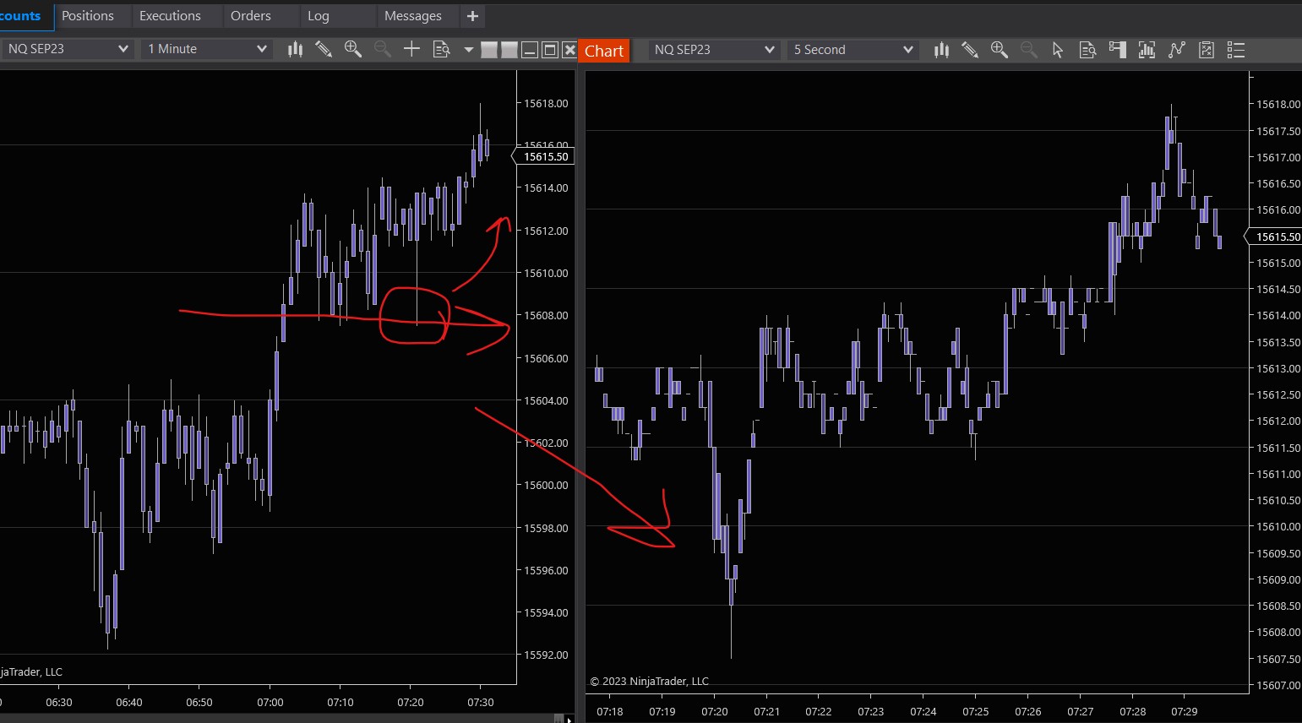Image resolution: width=1302 pixels, height=723 pixels.
Task: Click the scroll arrow below the left chart
Action: pyautogui.click(x=570, y=720)
